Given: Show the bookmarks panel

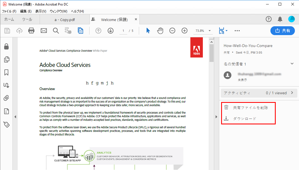Looking at the screenshot, I should 6,72.
